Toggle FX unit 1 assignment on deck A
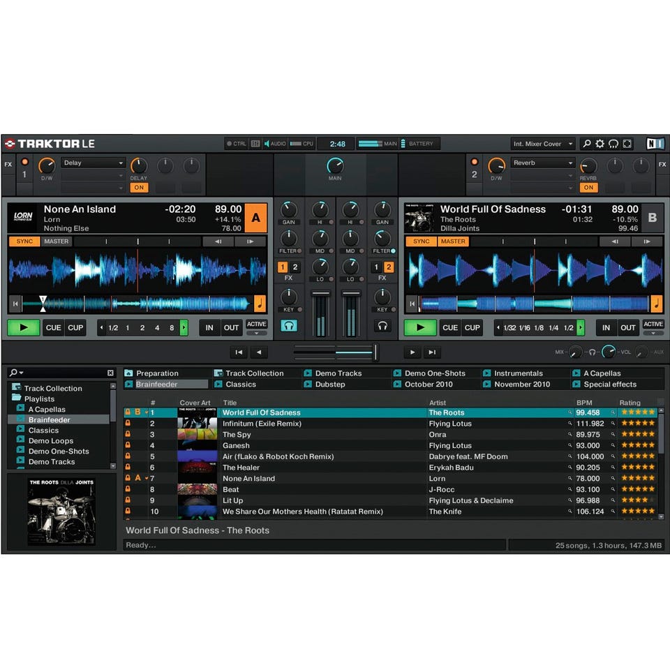This screenshot has width=670, height=670. point(283,267)
